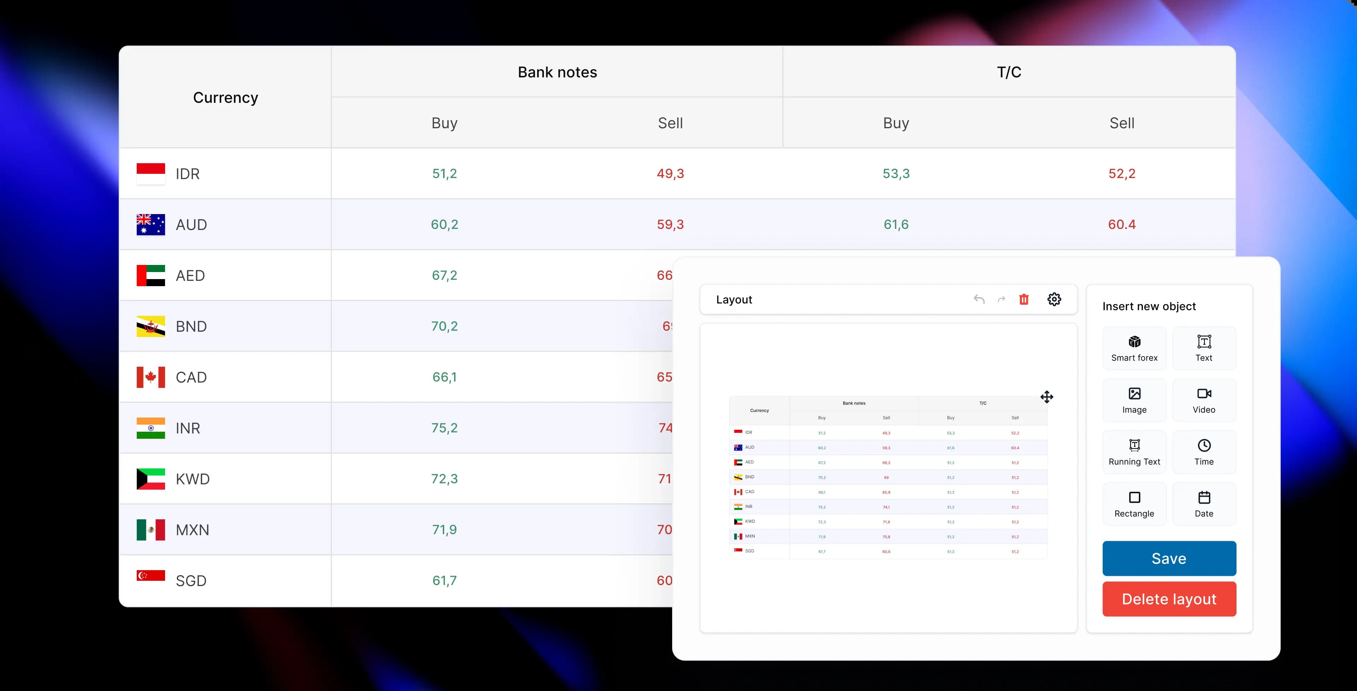Click AUD T/C sell value 60.4
This screenshot has width=1357, height=691.
click(x=1122, y=224)
